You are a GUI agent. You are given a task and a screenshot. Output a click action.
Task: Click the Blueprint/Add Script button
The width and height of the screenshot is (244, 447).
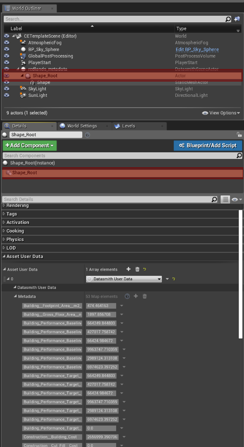[208, 145]
